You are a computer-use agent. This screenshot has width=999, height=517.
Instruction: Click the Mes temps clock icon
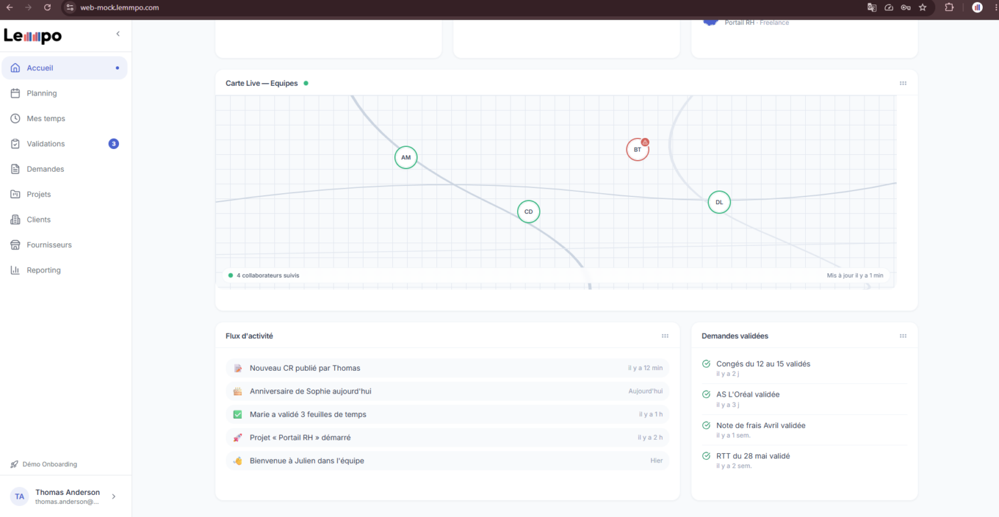[16, 118]
